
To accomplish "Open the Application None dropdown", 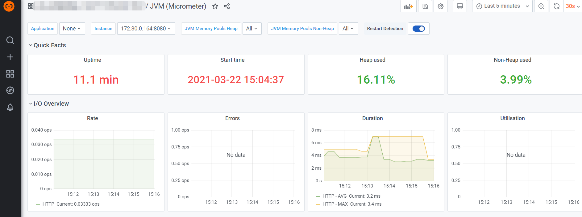I will (x=72, y=29).
